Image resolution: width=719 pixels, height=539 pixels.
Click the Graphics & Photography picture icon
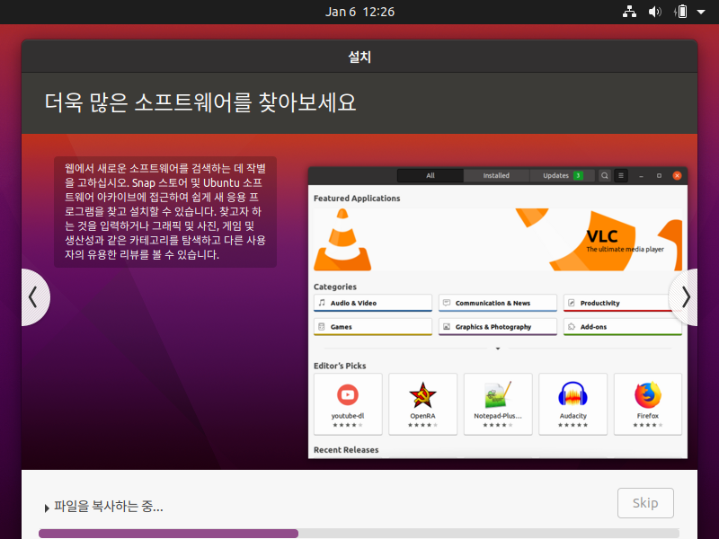pos(447,327)
